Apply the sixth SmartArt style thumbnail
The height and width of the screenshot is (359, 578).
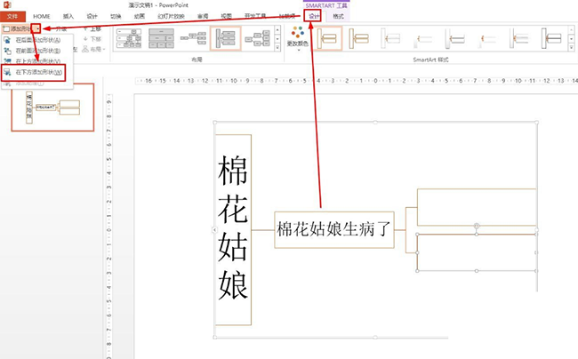click(487, 38)
